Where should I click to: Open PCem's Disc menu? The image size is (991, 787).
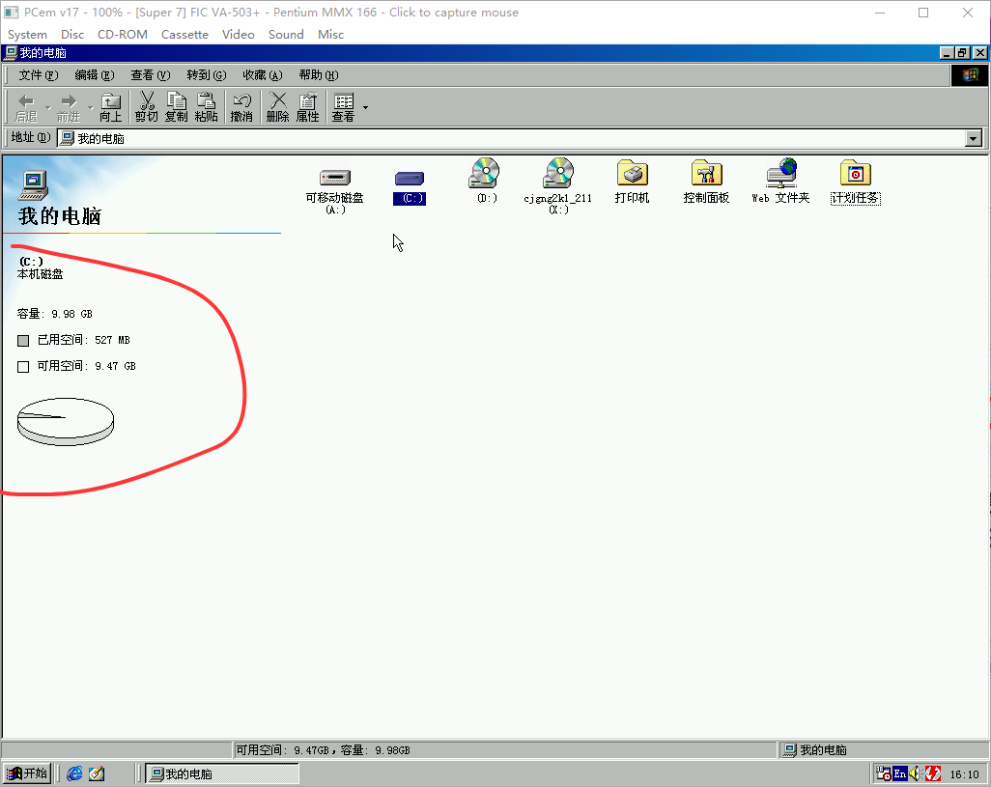click(x=72, y=34)
